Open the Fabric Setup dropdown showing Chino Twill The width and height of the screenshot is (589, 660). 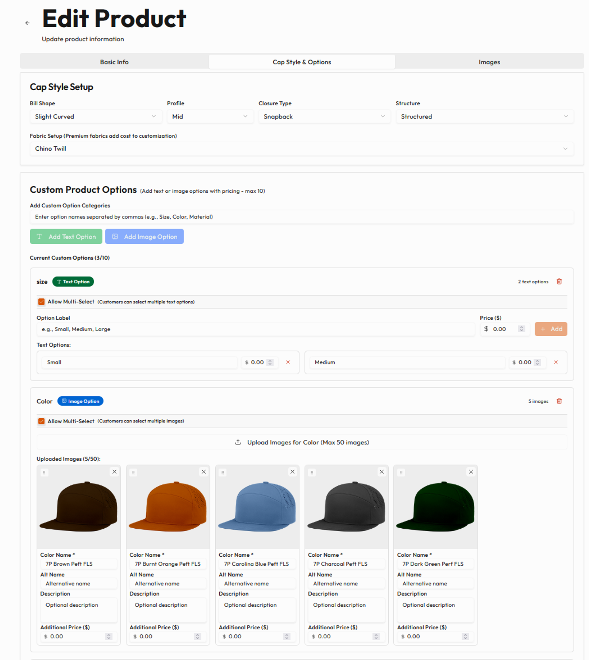302,149
